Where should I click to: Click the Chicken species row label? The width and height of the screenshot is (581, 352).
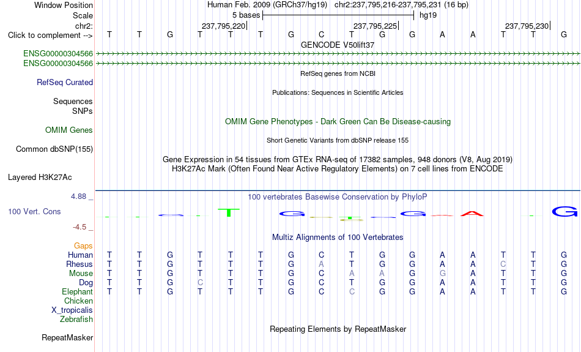[78, 301]
